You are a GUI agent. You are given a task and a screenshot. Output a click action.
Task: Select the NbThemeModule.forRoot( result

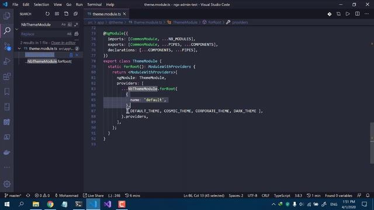click(x=49, y=61)
